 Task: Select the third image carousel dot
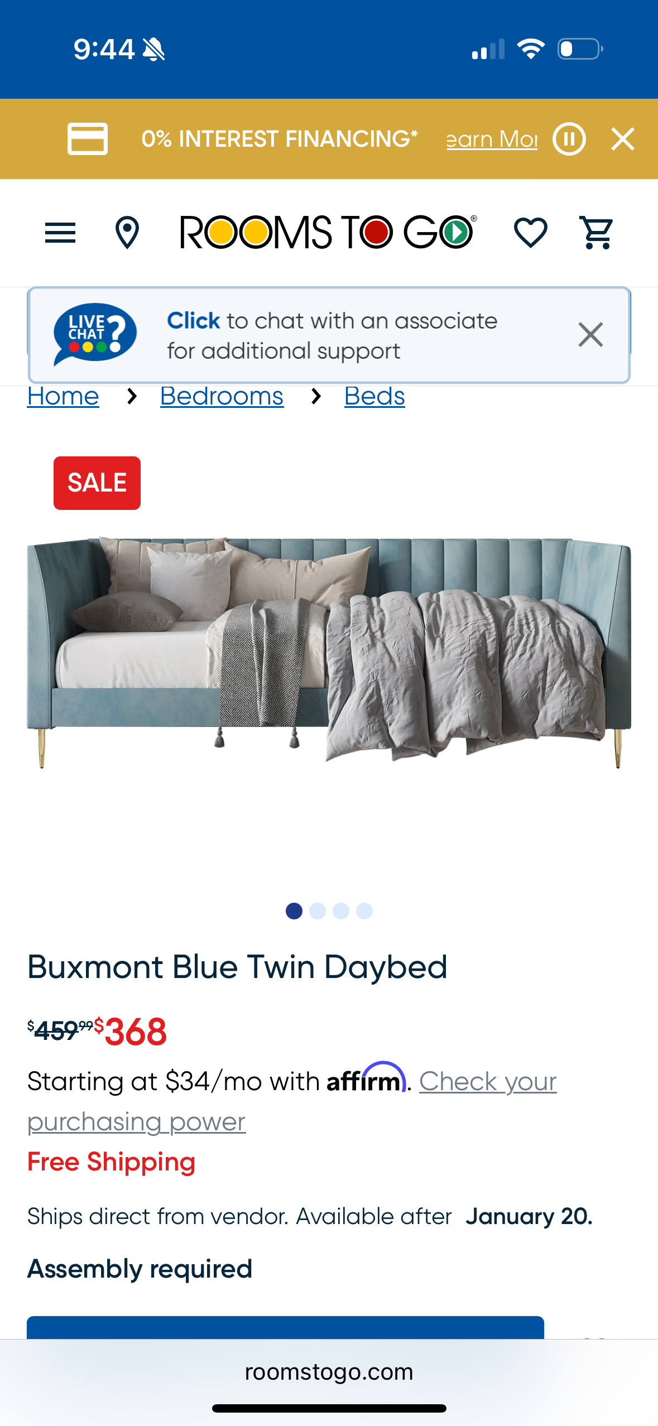click(341, 911)
